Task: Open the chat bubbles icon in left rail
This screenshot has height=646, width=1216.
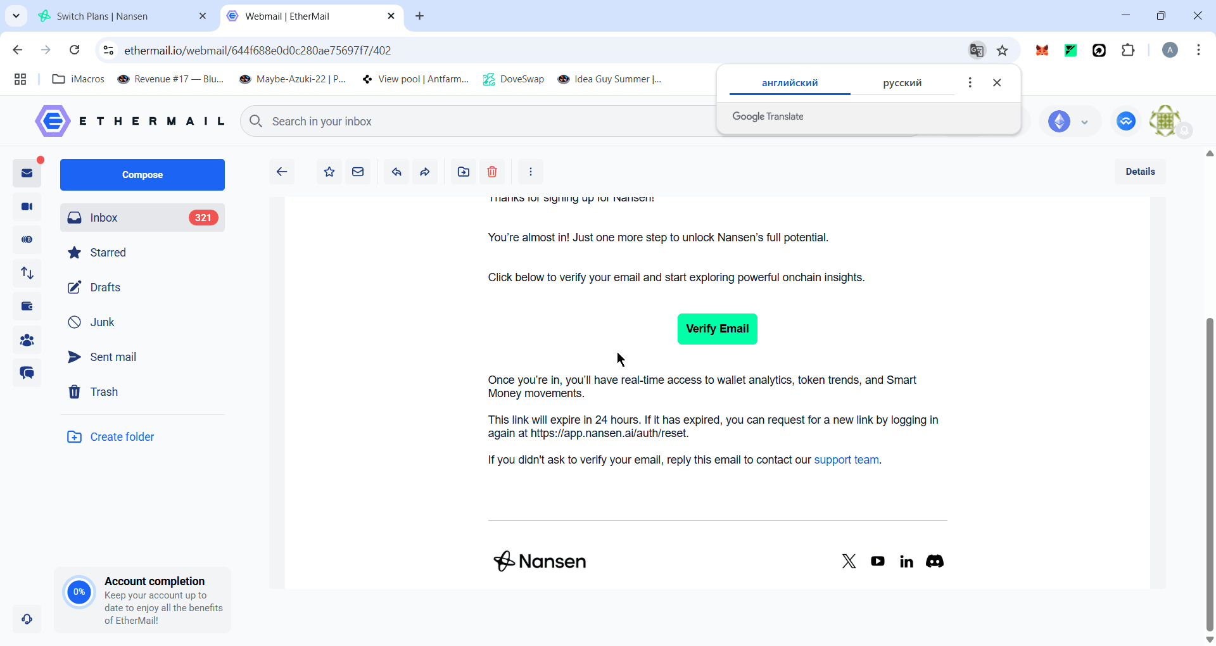Action: coord(27,373)
